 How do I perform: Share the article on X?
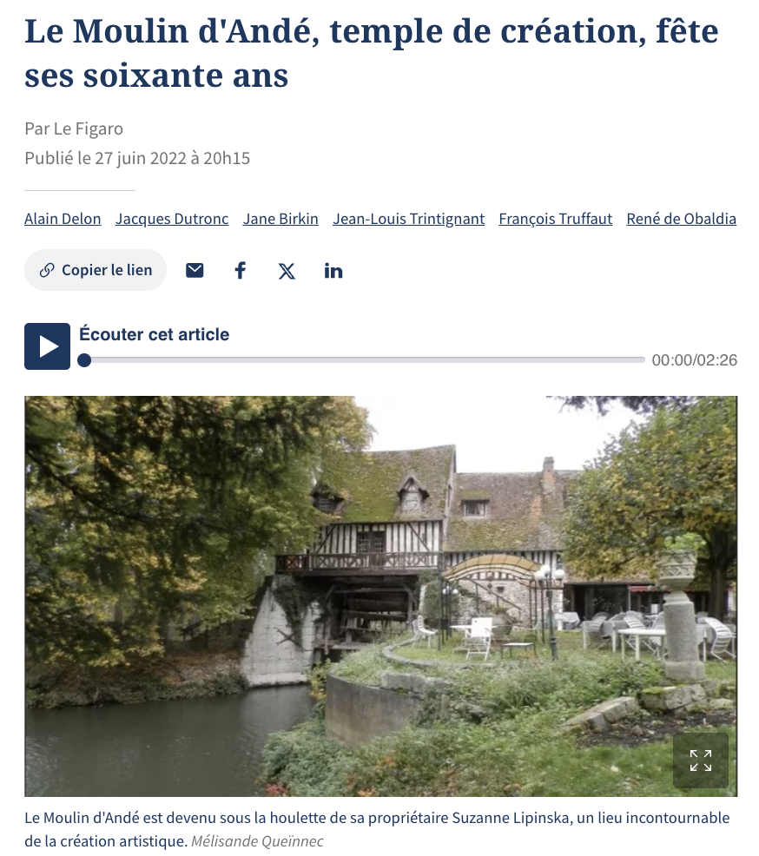pos(287,271)
